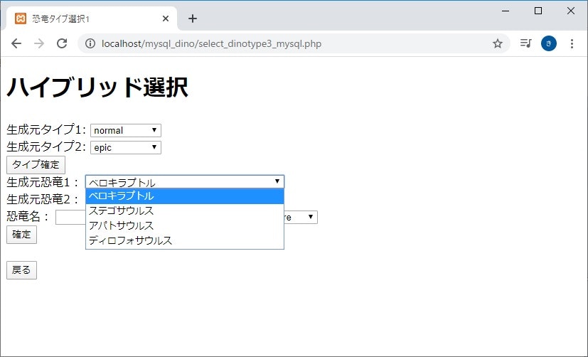Click the 恐竜名 text input field
588x357 pixels.
tap(70, 218)
